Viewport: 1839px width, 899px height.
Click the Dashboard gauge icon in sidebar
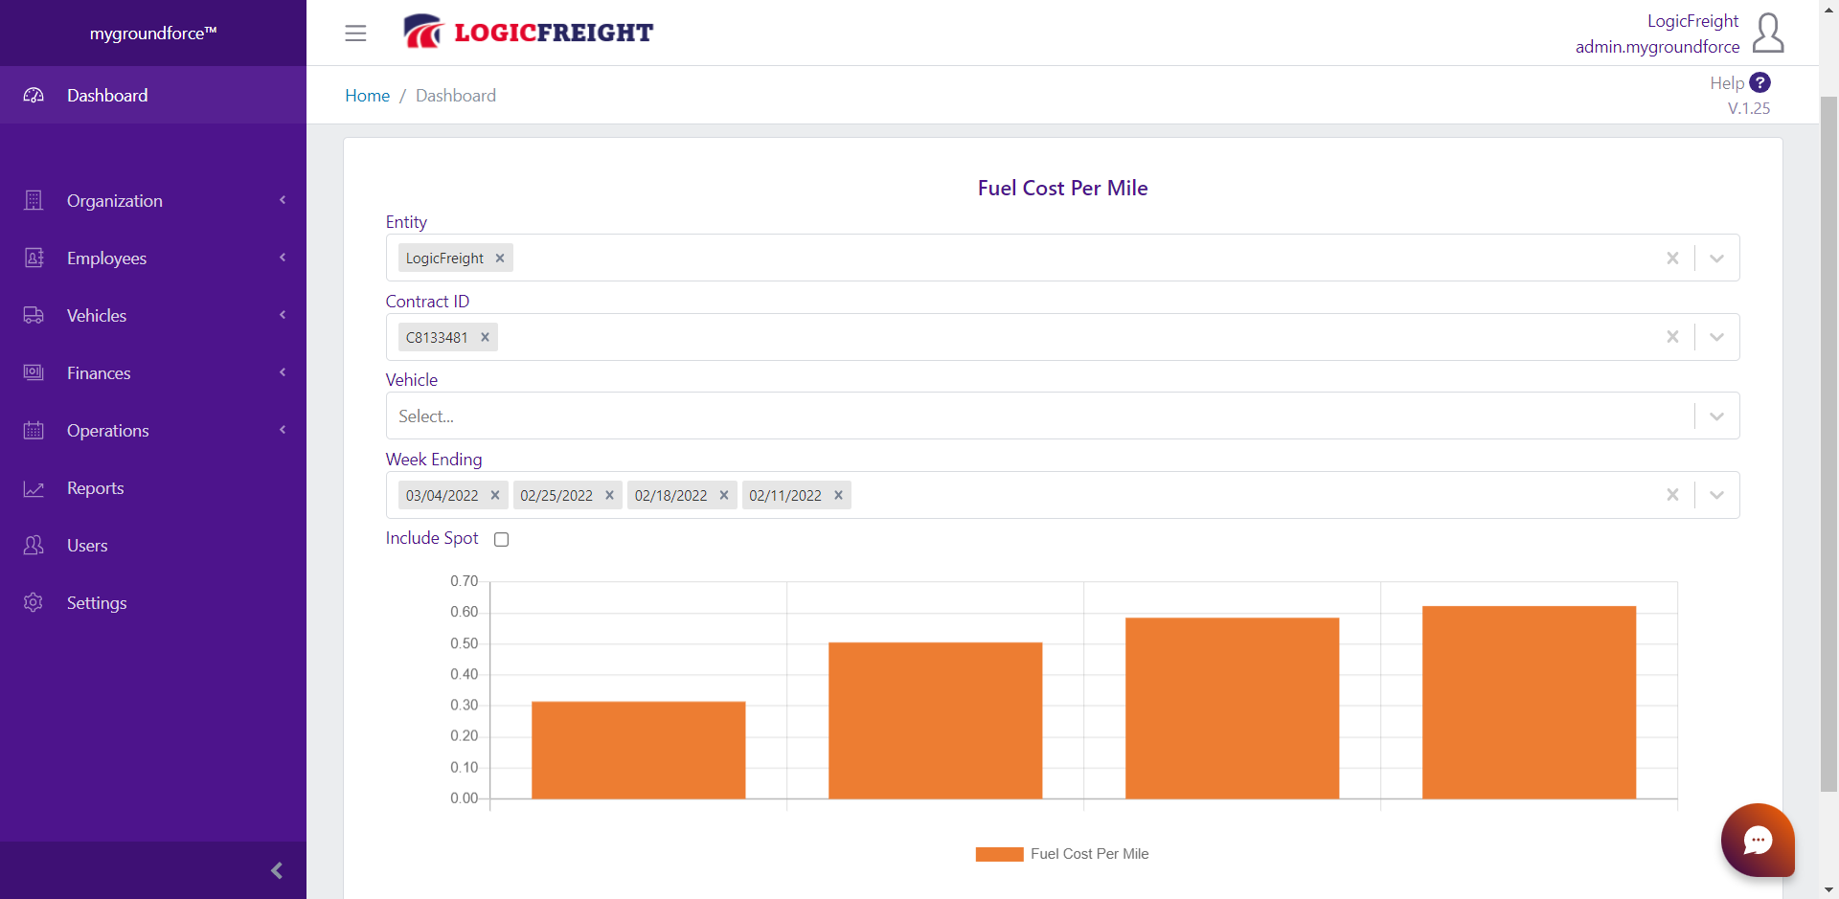coord(34,96)
